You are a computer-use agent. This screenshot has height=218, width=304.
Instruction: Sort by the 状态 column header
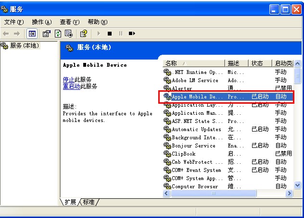pyautogui.click(x=260, y=63)
